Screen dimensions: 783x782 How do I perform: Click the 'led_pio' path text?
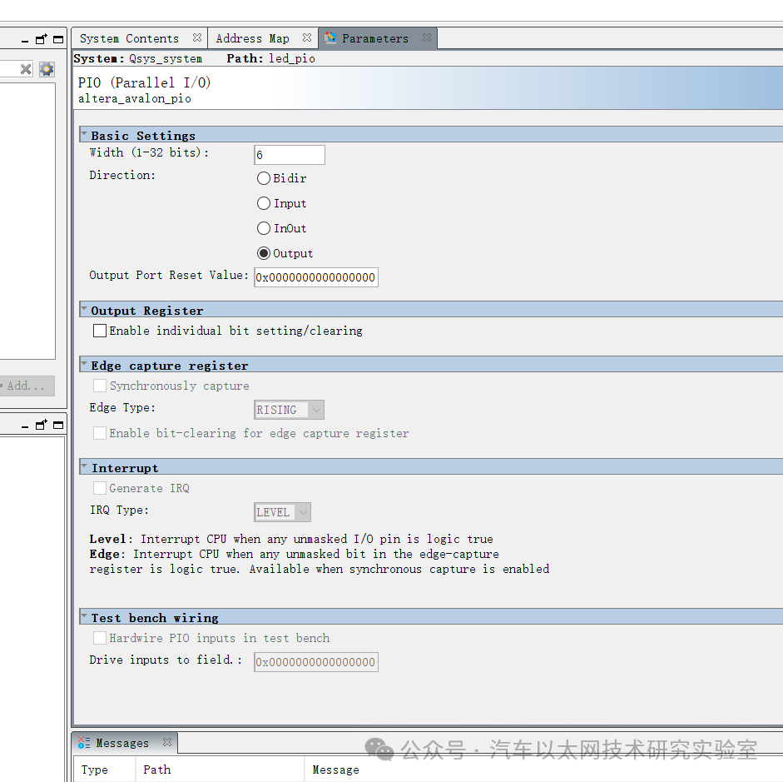[x=291, y=58]
